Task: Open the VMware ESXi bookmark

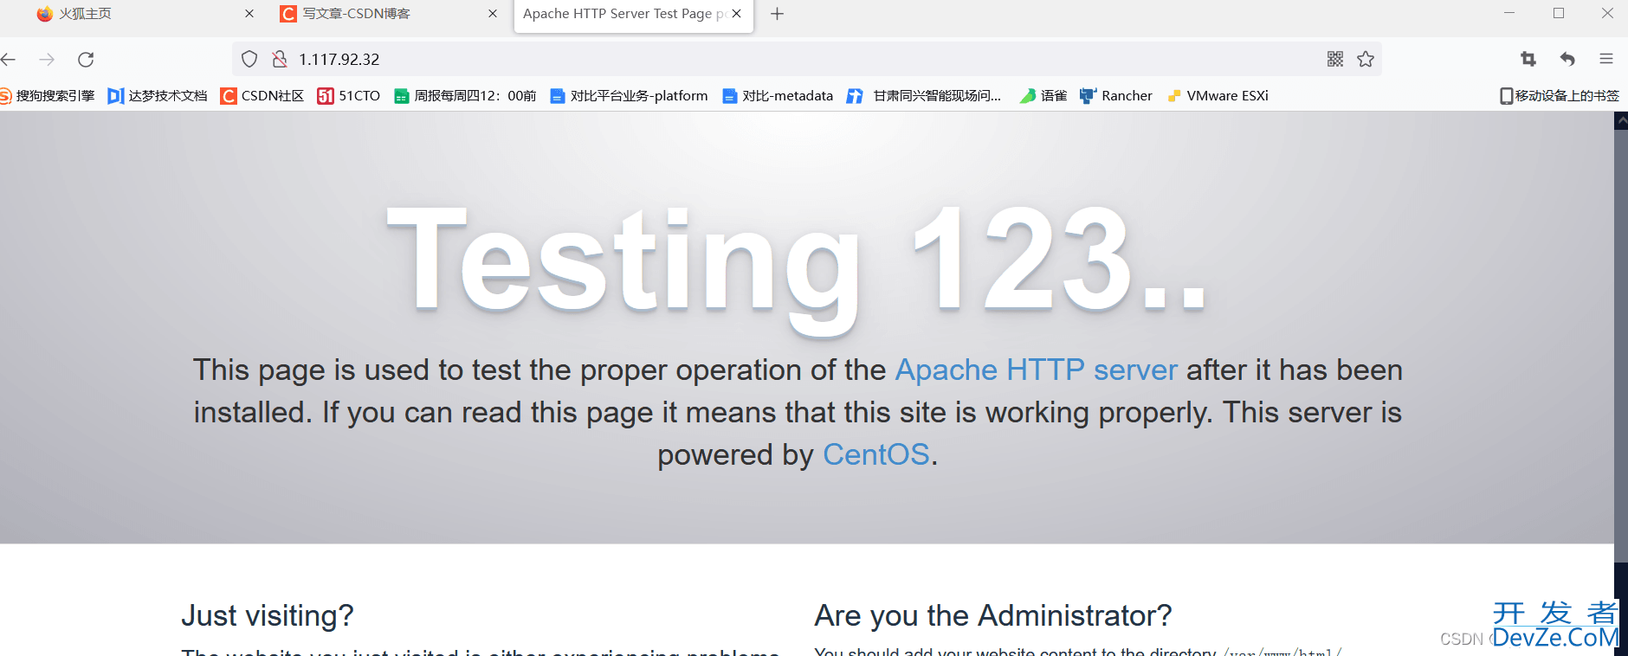Action: [1218, 96]
